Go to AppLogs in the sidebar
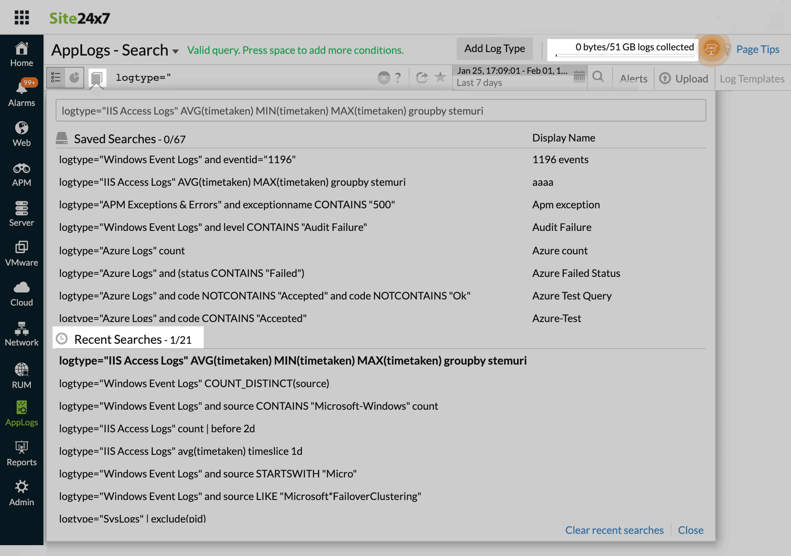Viewport: 791px width, 556px height. pyautogui.click(x=21, y=412)
